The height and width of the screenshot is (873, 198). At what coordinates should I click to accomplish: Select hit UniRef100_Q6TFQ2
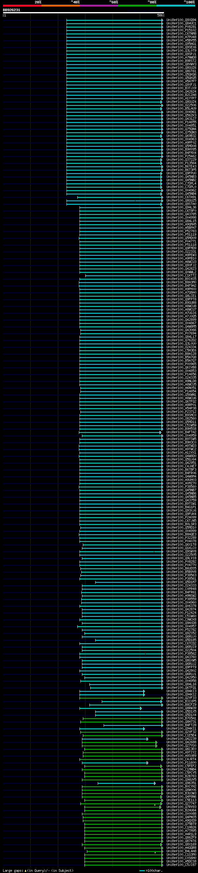tap(181, 401)
